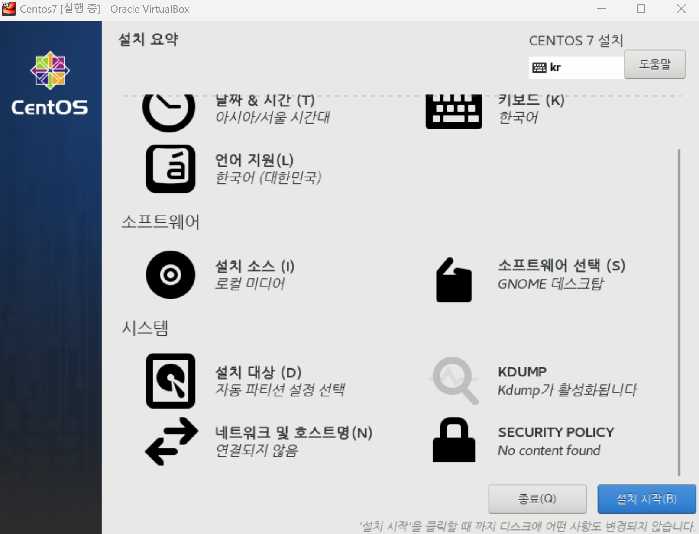Screen dimensions: 699x534
Task: Click the 종료(Q) quit button
Action: pos(537,499)
